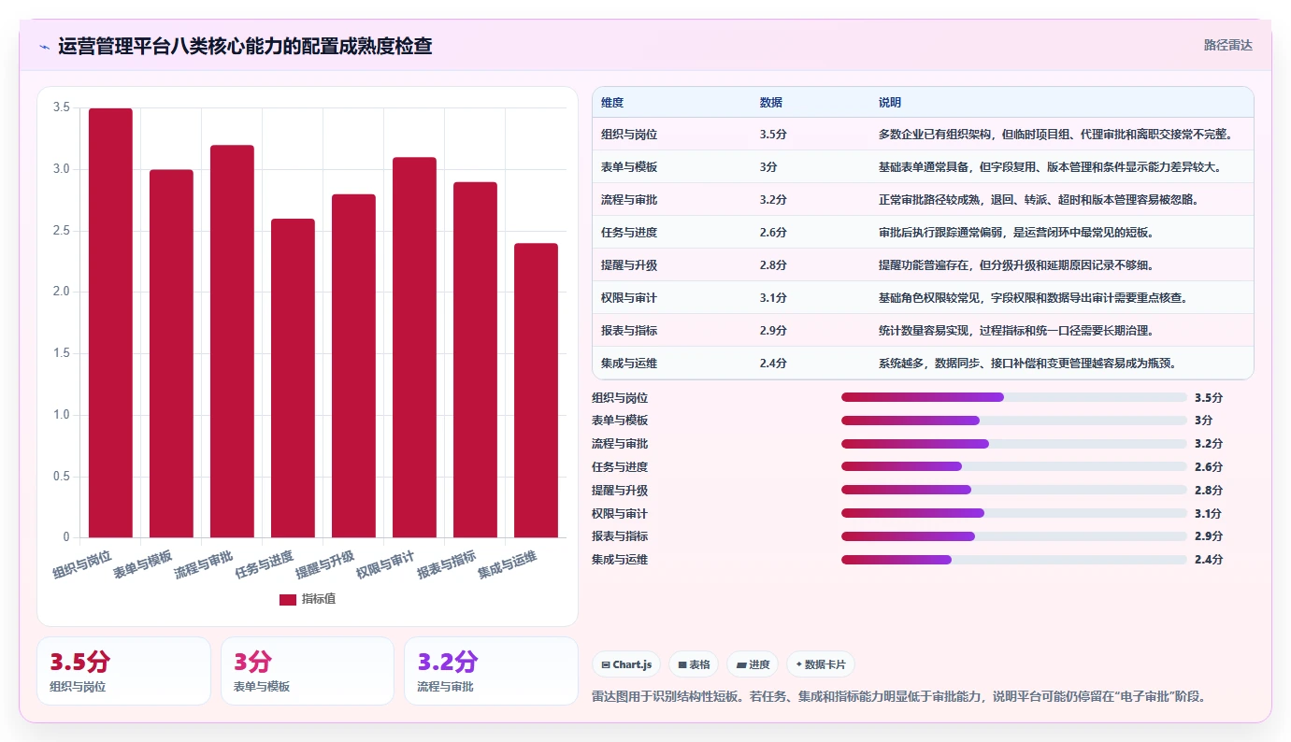This screenshot has width=1291, height=742.
Task: Toggle the 指标值 legend color box
Action: 288,599
